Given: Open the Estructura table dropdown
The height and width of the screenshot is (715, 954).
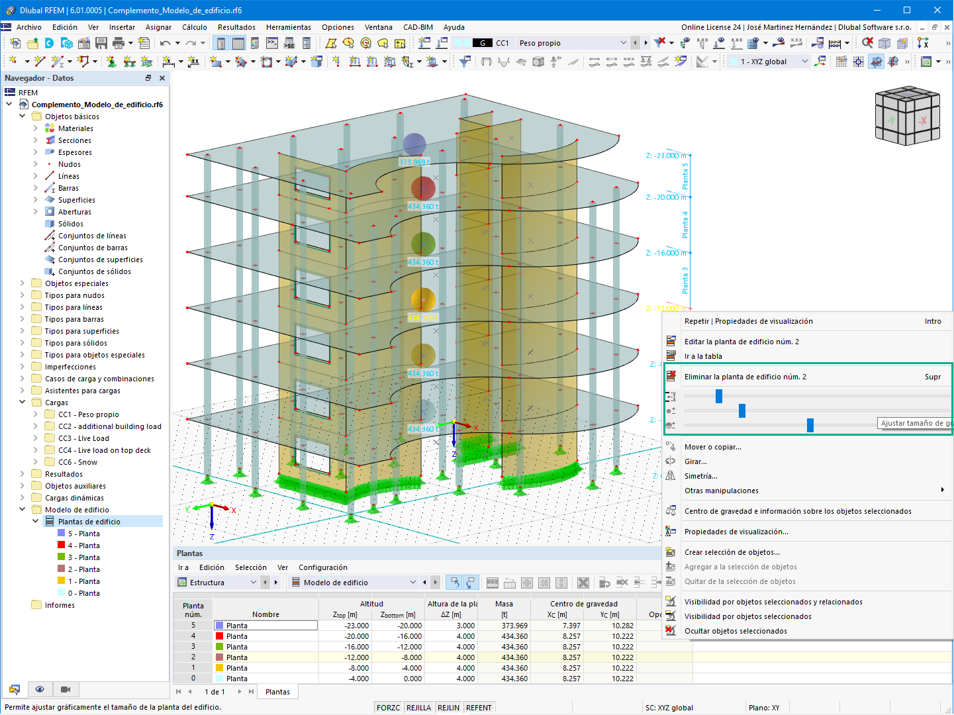Looking at the screenshot, I should [253, 583].
